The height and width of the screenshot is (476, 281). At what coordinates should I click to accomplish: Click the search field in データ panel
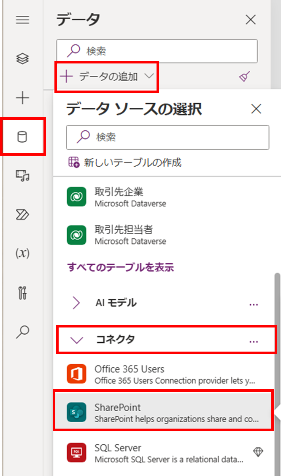click(157, 51)
